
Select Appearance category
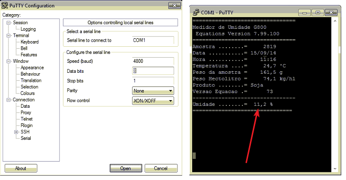coord(32,68)
